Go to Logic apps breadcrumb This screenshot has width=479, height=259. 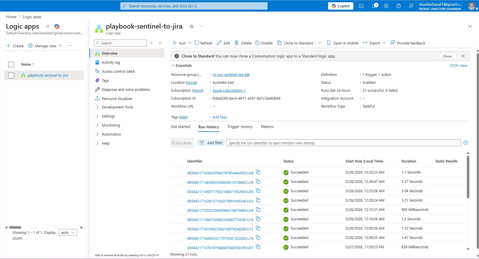click(32, 17)
